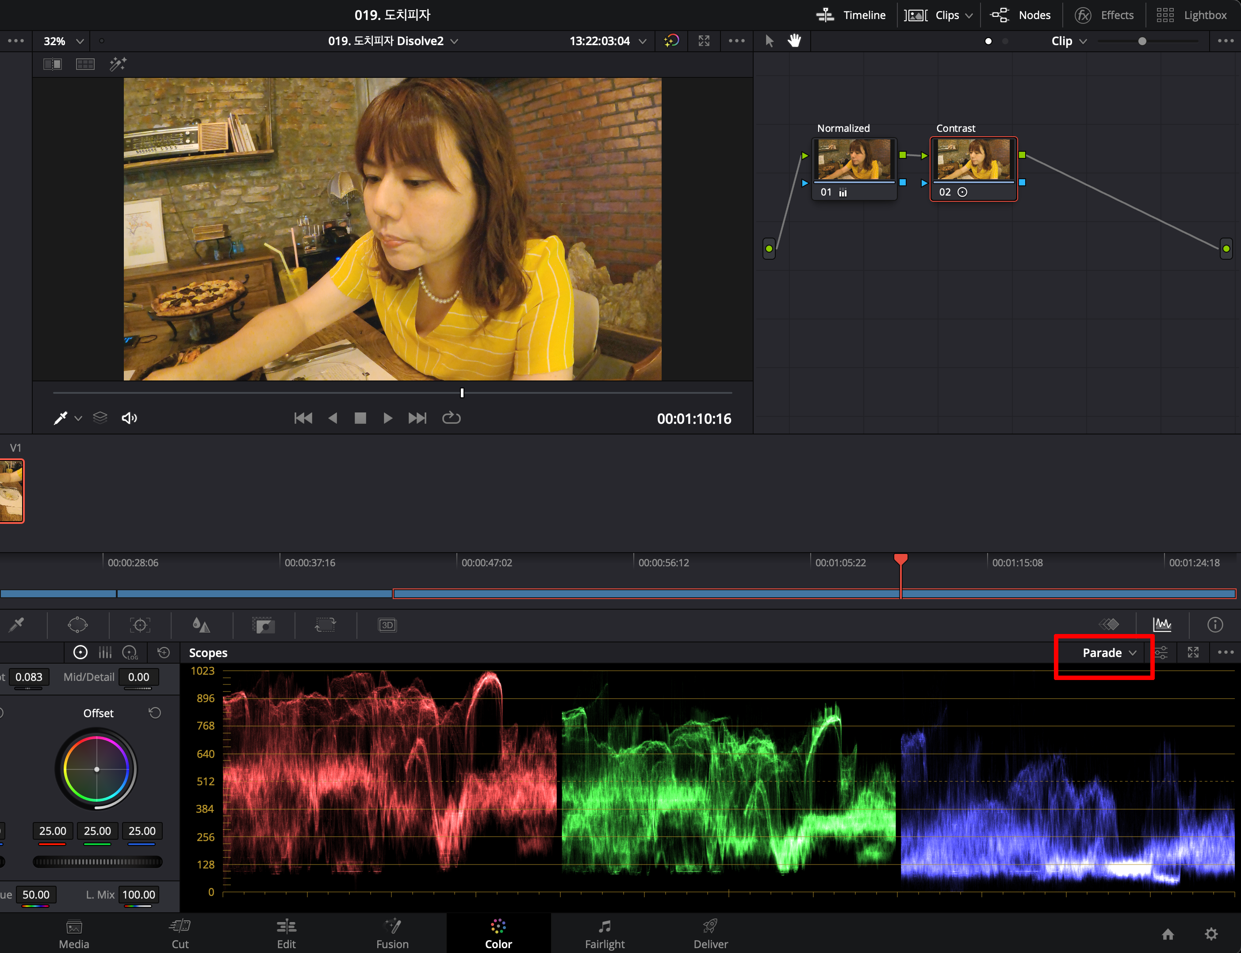Select the Power Window tool icon
The image size is (1241, 953).
[78, 625]
